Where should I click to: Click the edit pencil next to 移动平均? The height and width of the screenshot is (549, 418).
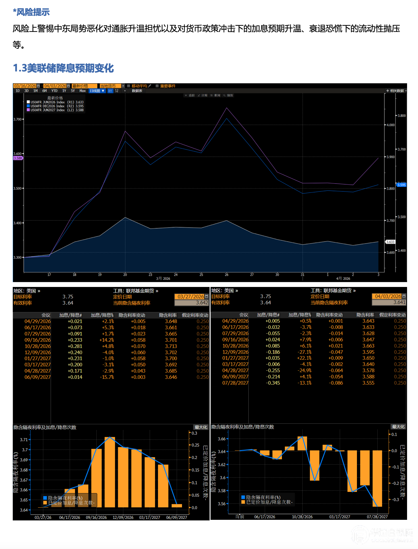point(149,86)
